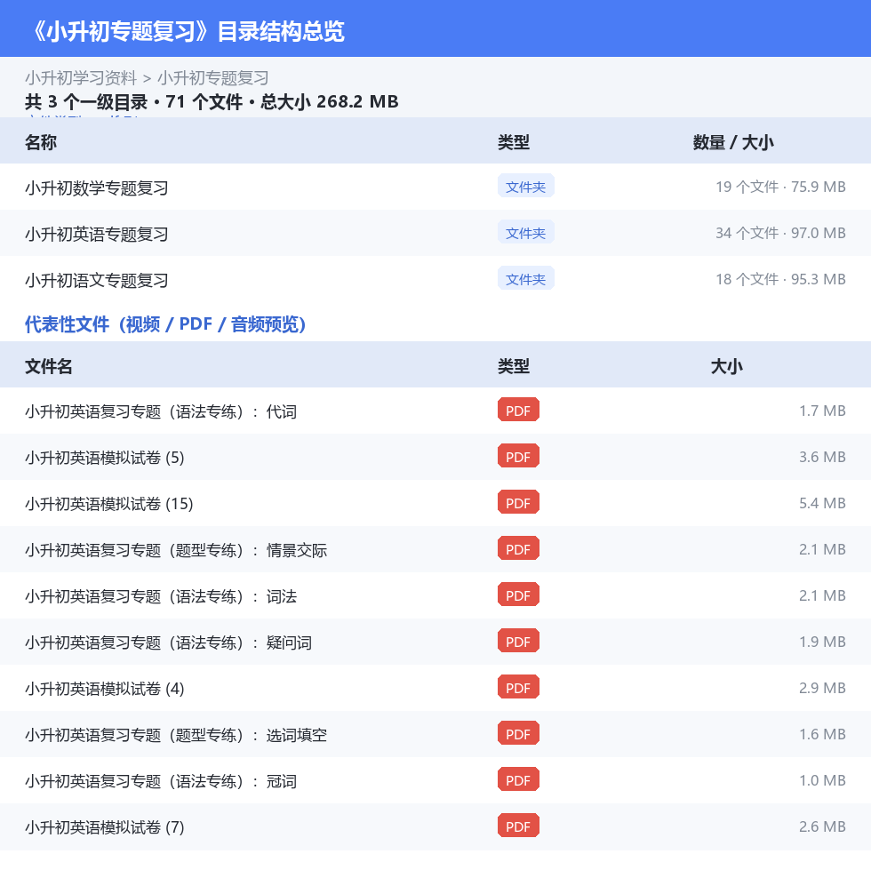Open file 小升初英语模拟试卷 (15)

coord(109,504)
